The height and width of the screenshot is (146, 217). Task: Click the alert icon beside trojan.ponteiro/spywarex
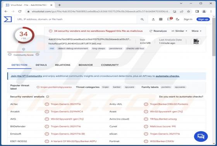click(38, 87)
